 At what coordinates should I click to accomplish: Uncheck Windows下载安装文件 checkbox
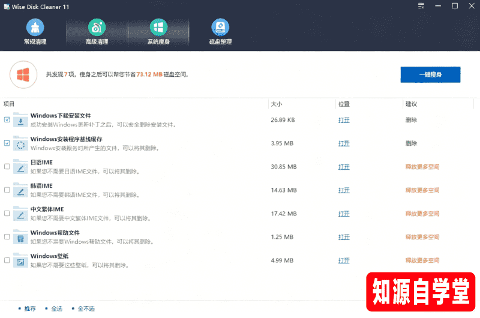tap(7, 119)
